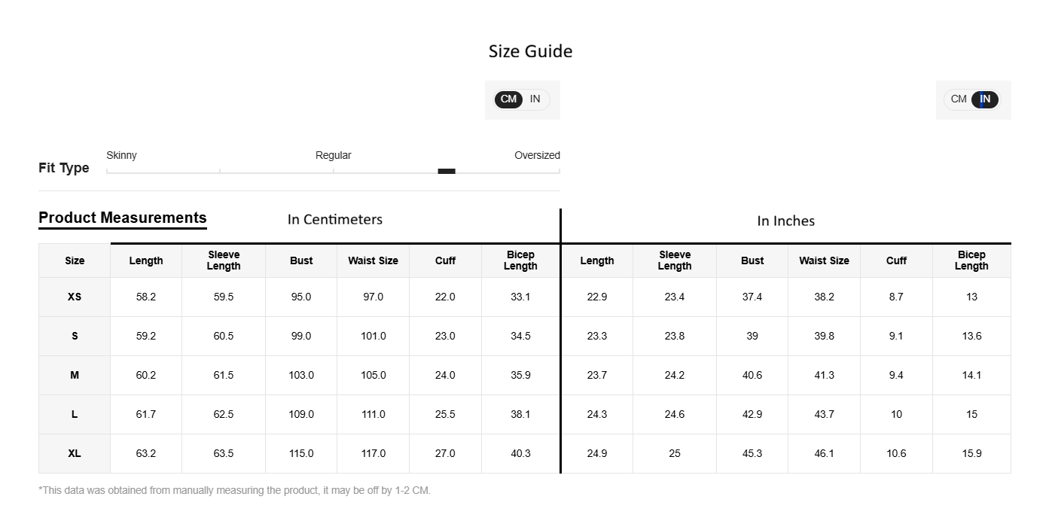Image resolution: width=1052 pixels, height=527 pixels.
Task: Click the Regular fit label
Action: point(333,155)
